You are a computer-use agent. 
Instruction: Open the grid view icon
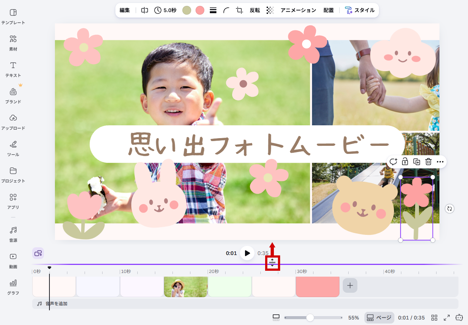click(434, 318)
